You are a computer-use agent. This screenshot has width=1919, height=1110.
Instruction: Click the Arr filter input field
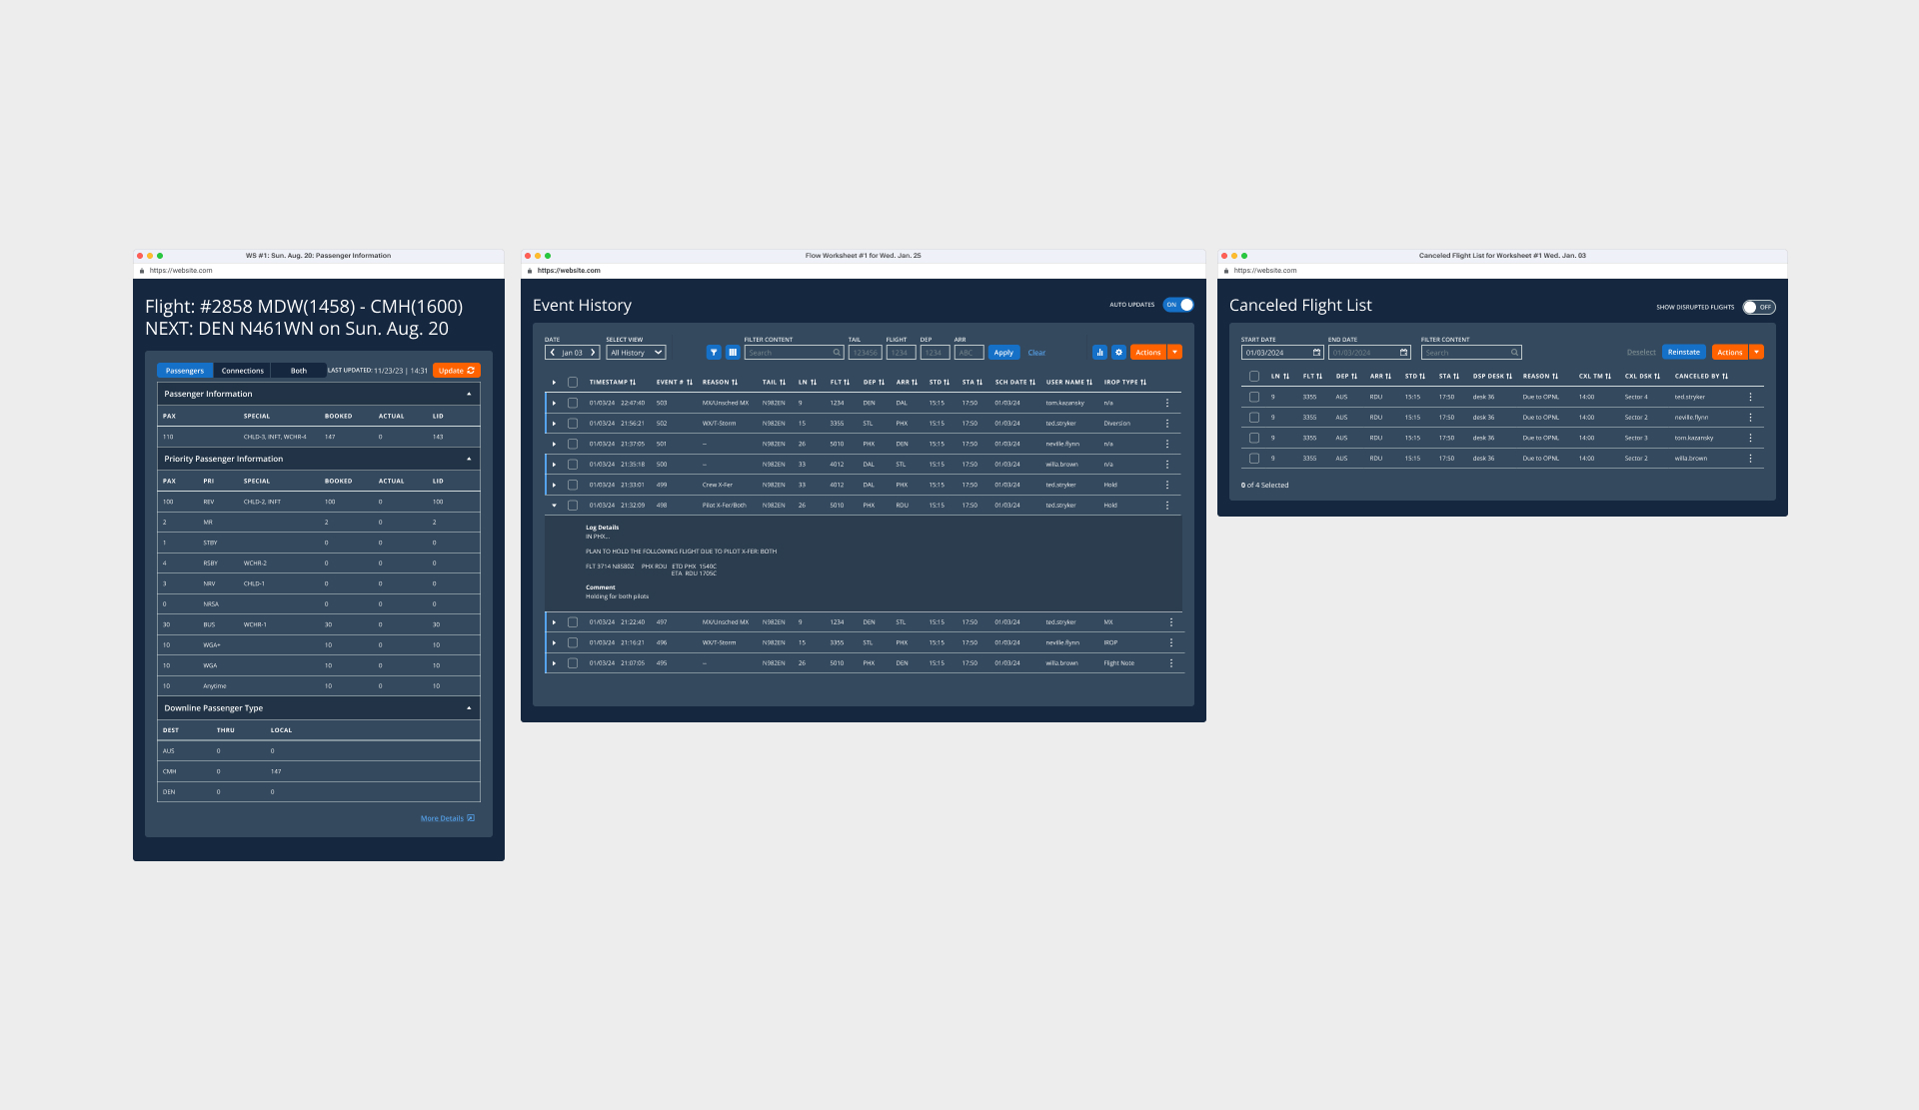(x=969, y=353)
